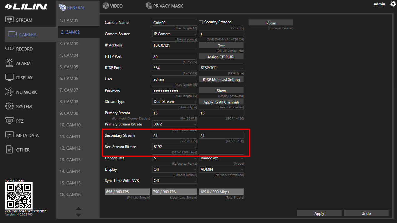Click the IPScan button
Viewport: 397px width, 223px height.
[271, 23]
